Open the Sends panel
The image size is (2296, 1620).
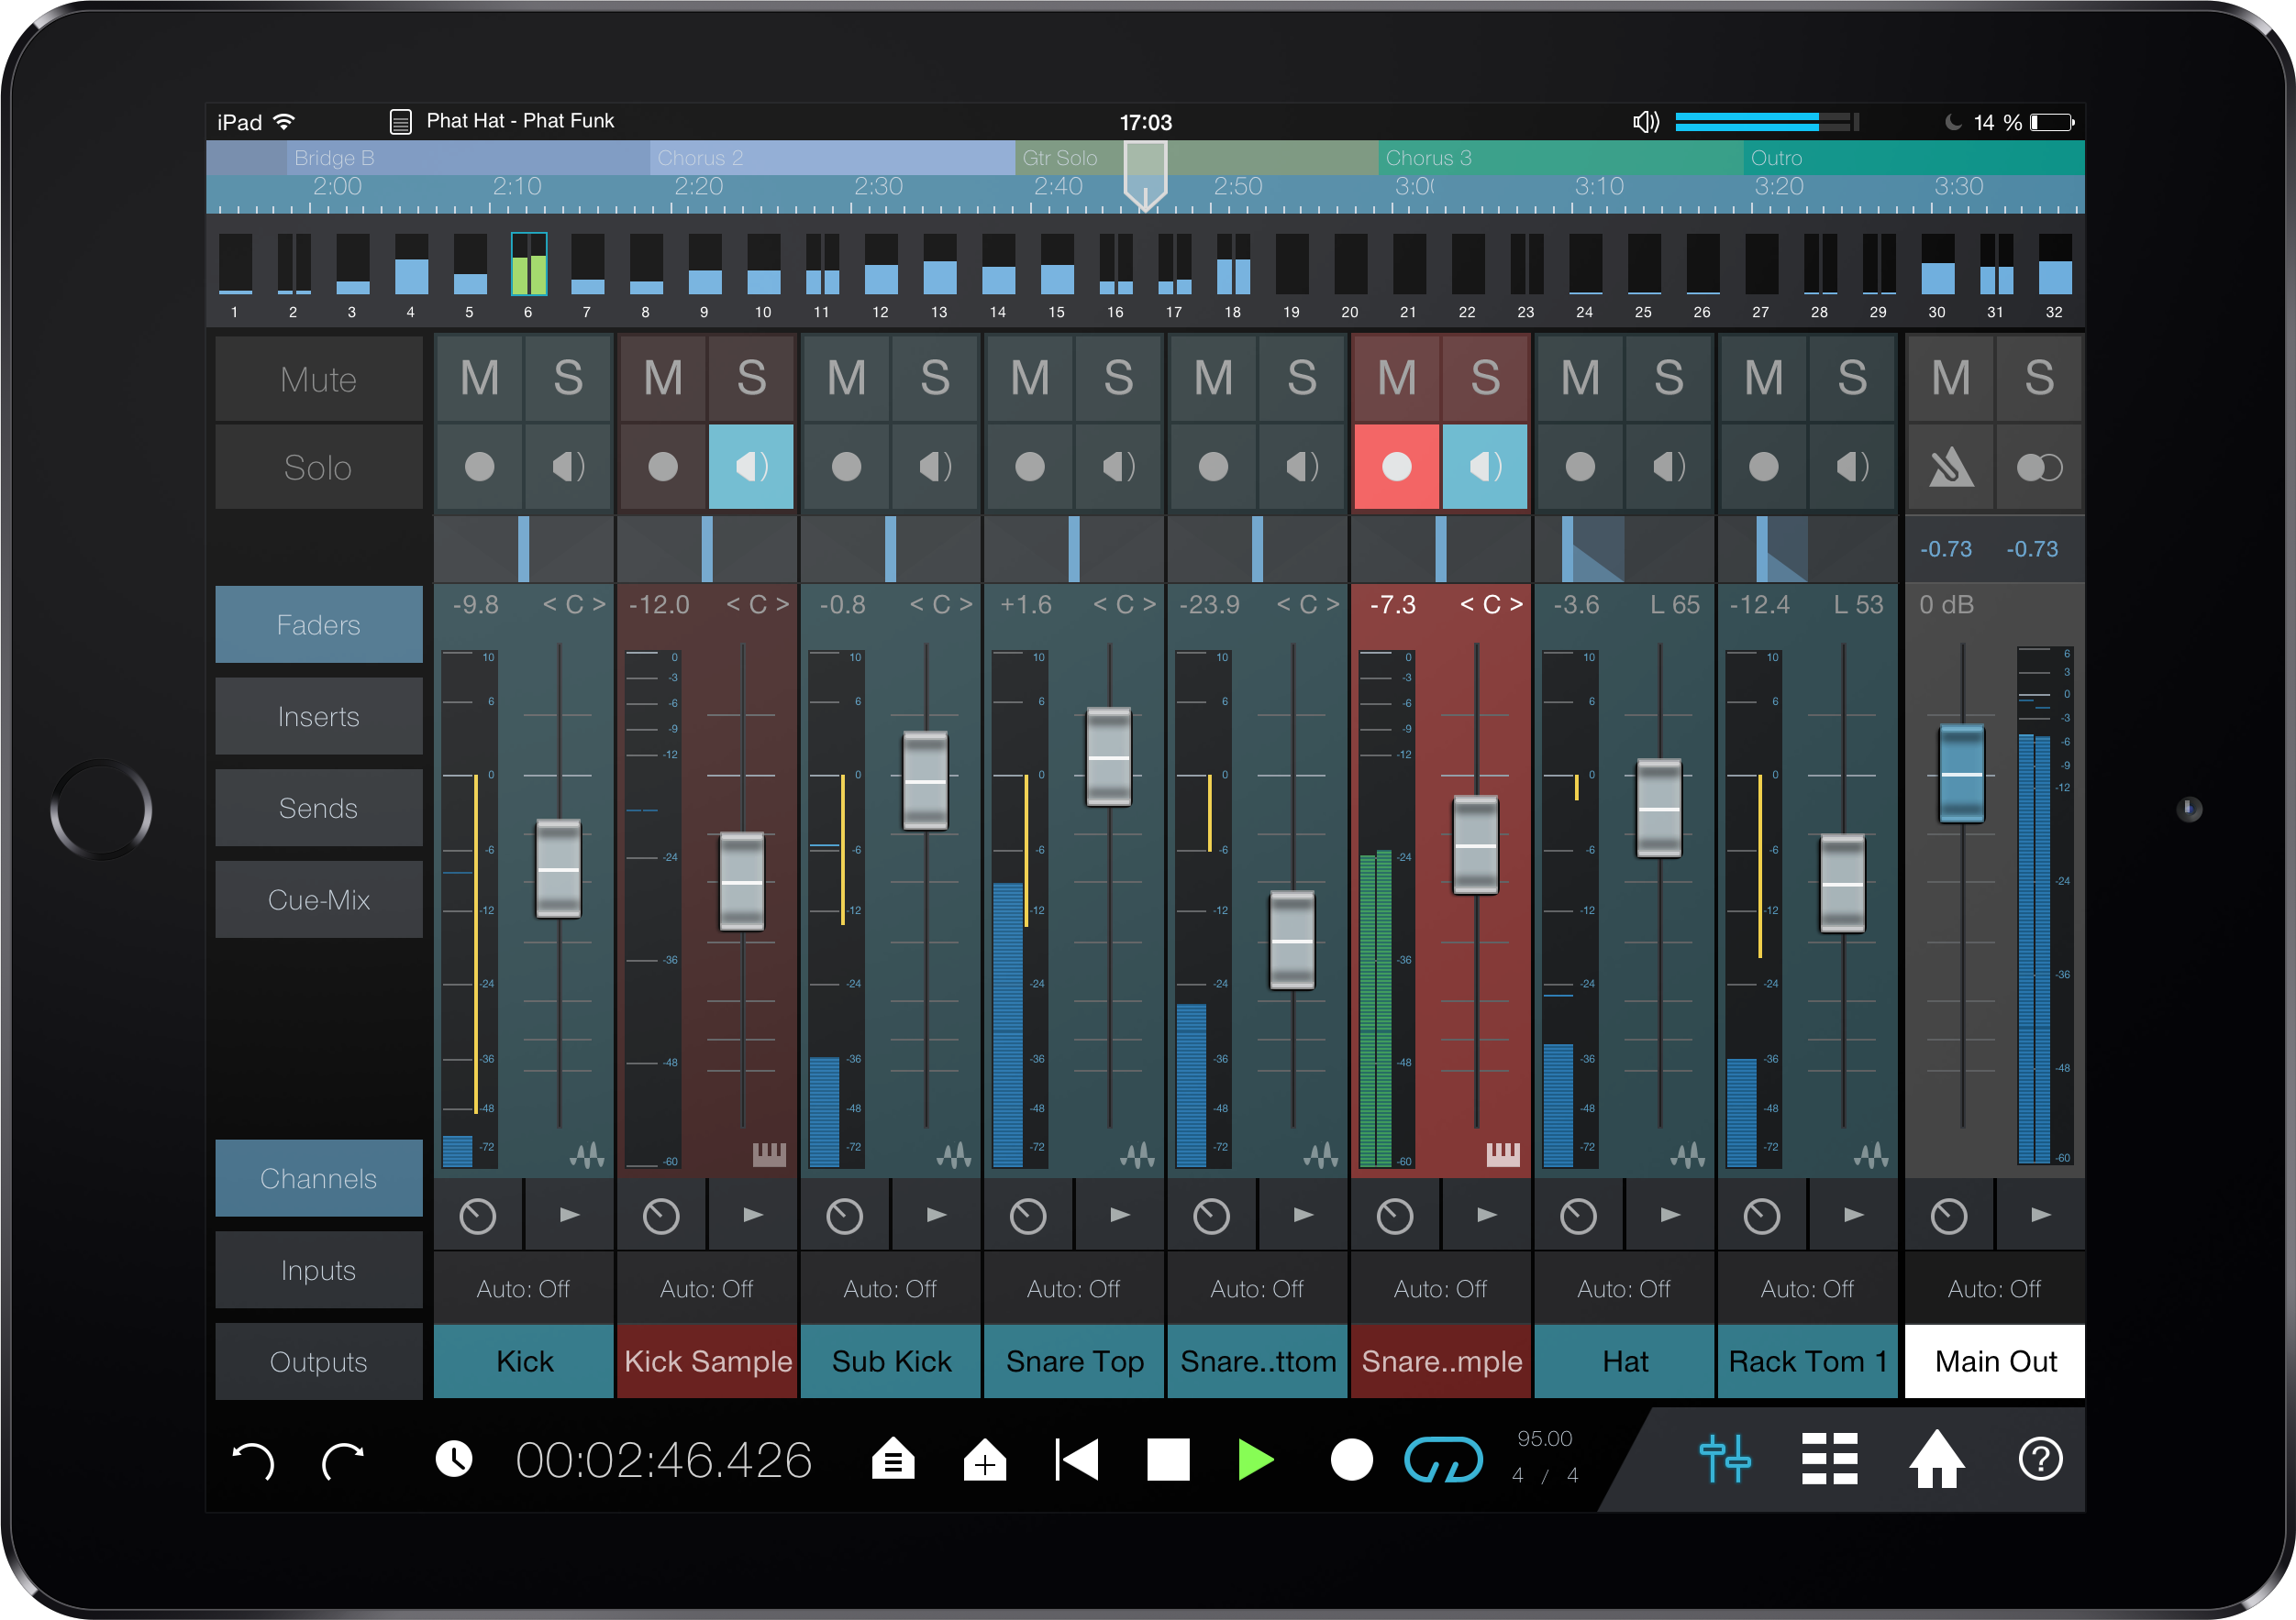318,808
